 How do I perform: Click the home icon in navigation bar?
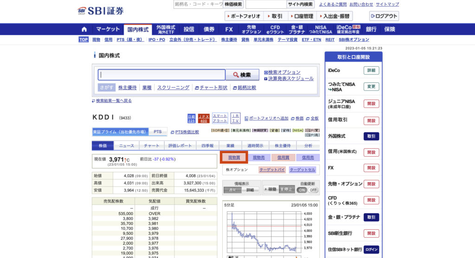coord(84,29)
